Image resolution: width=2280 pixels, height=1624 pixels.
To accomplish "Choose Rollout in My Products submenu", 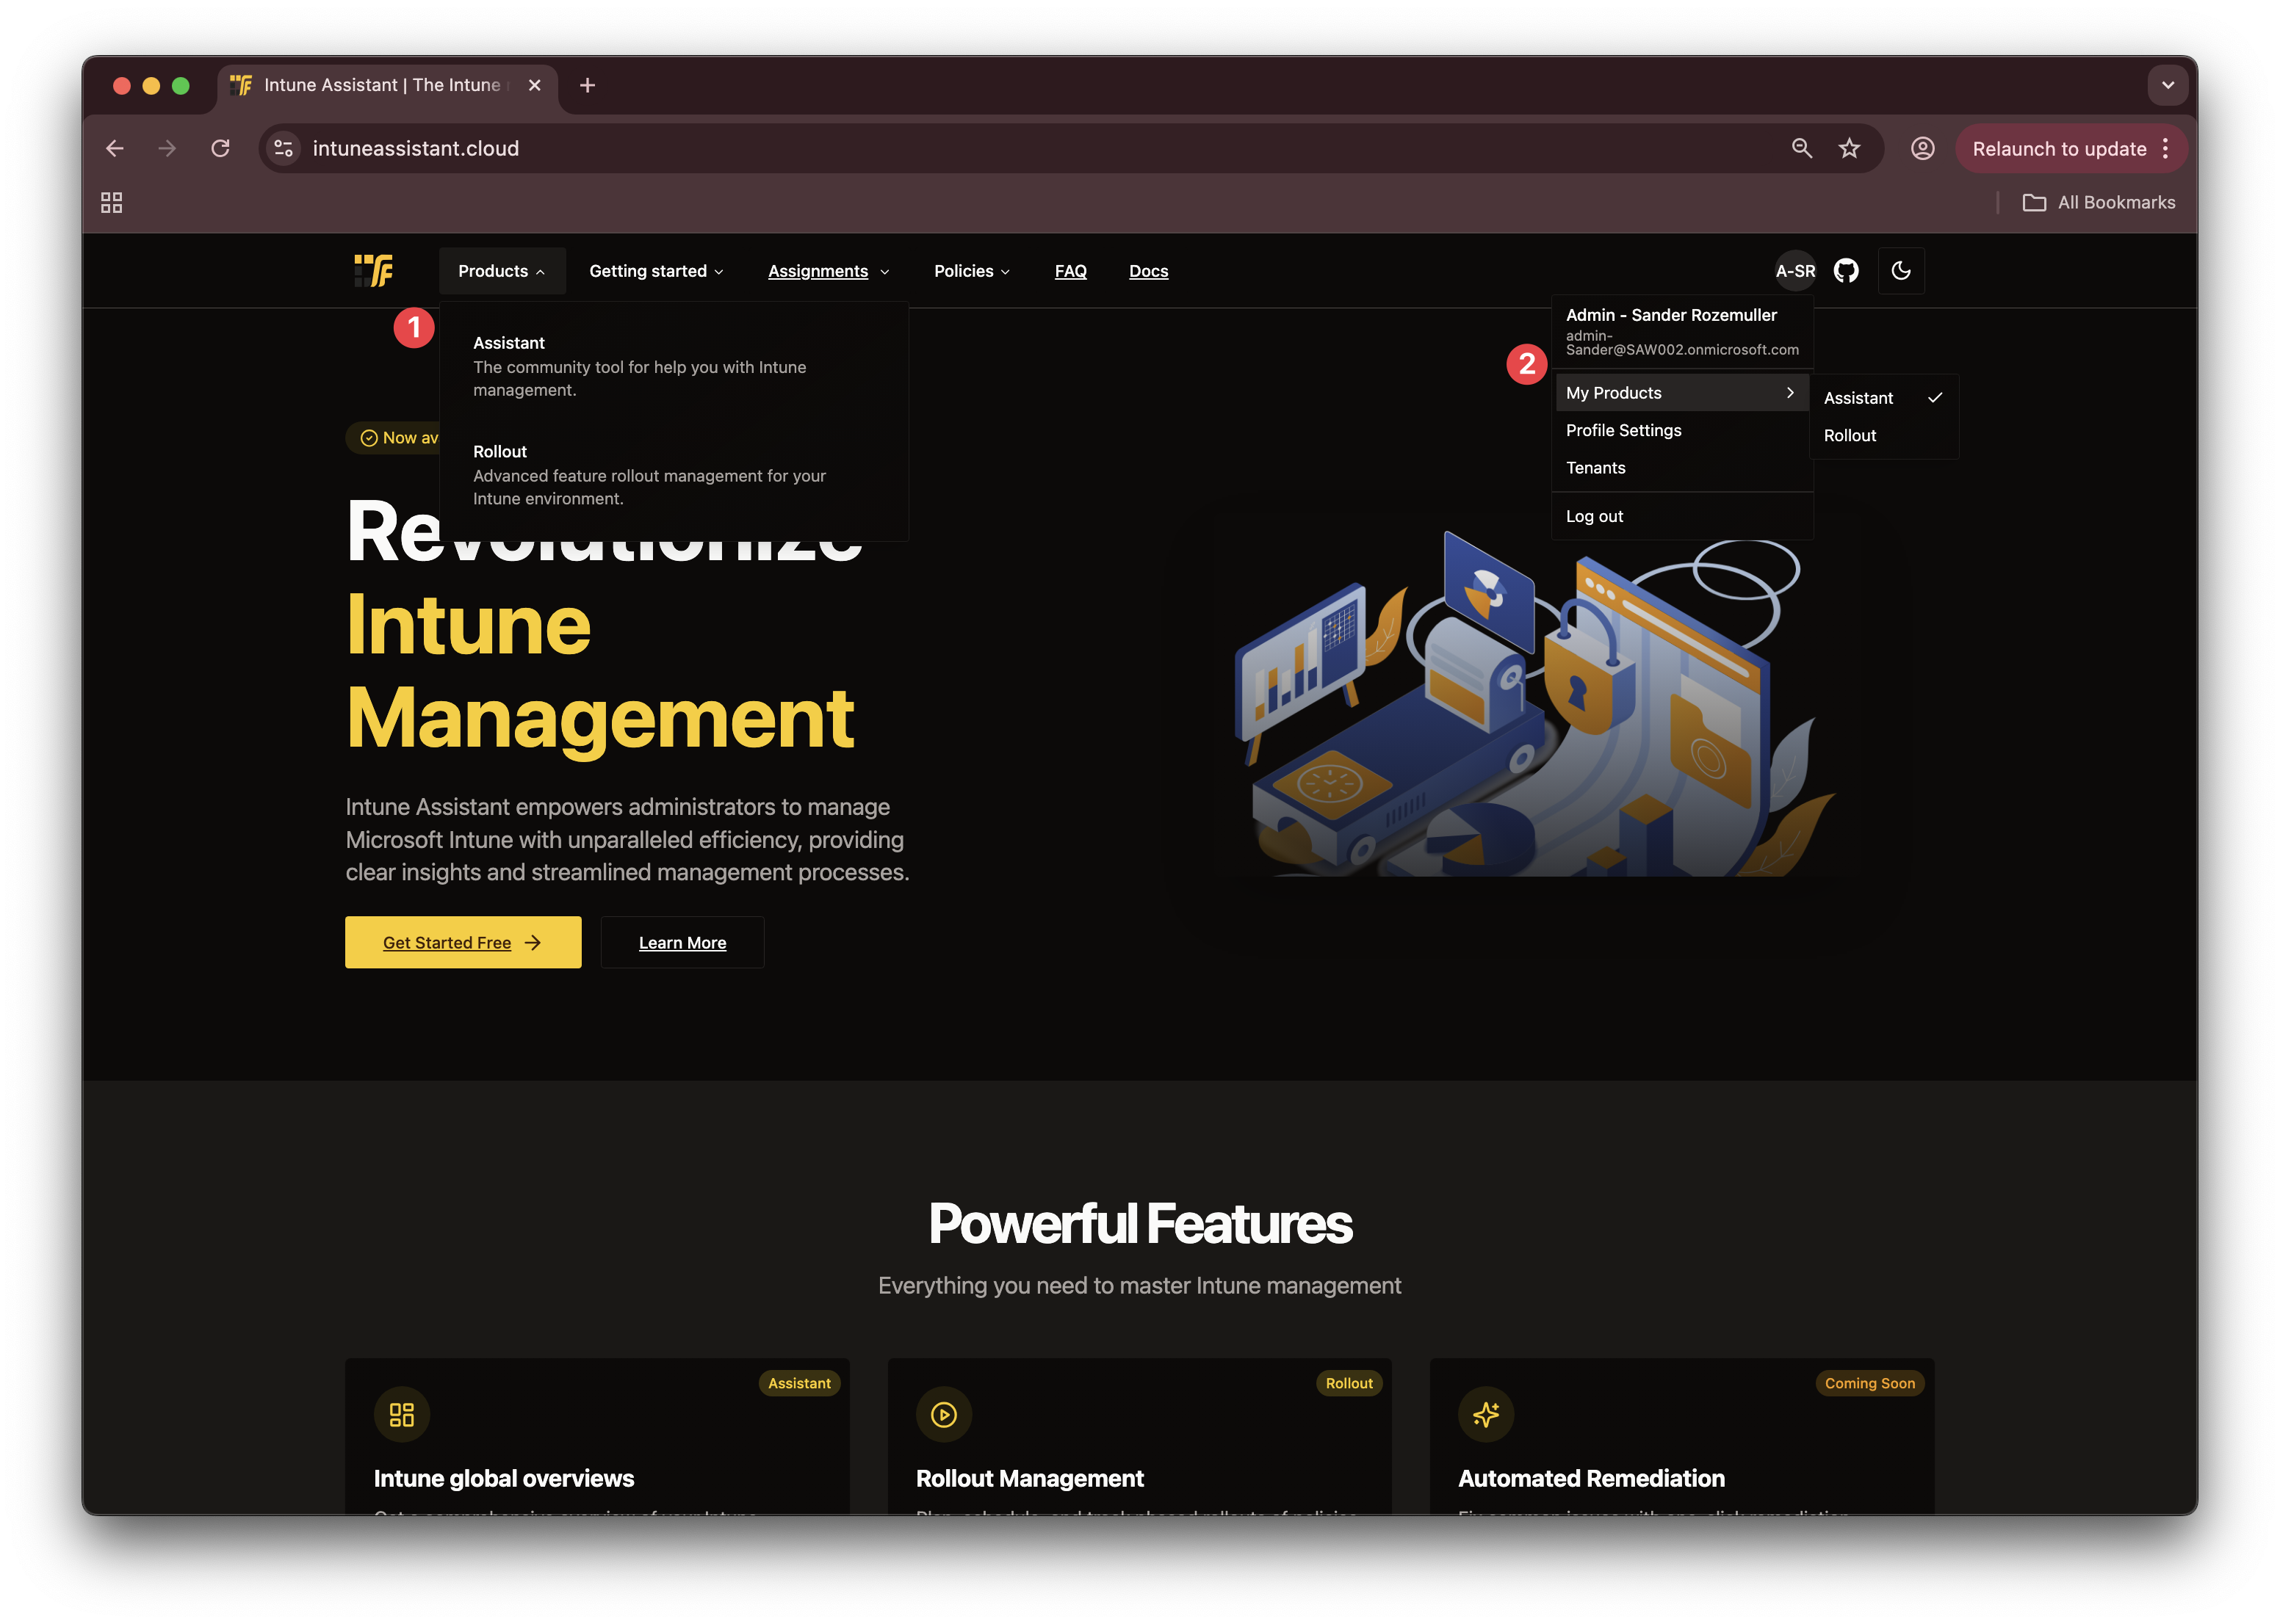I will coord(1883,436).
